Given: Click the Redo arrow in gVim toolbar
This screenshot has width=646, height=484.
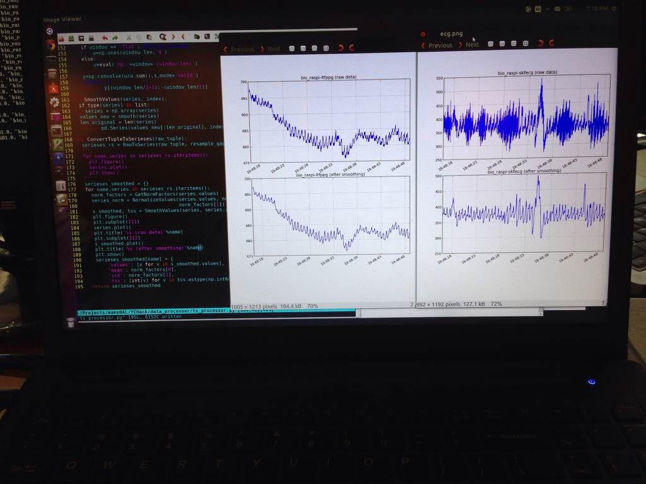Looking at the screenshot, I should point(115,38).
